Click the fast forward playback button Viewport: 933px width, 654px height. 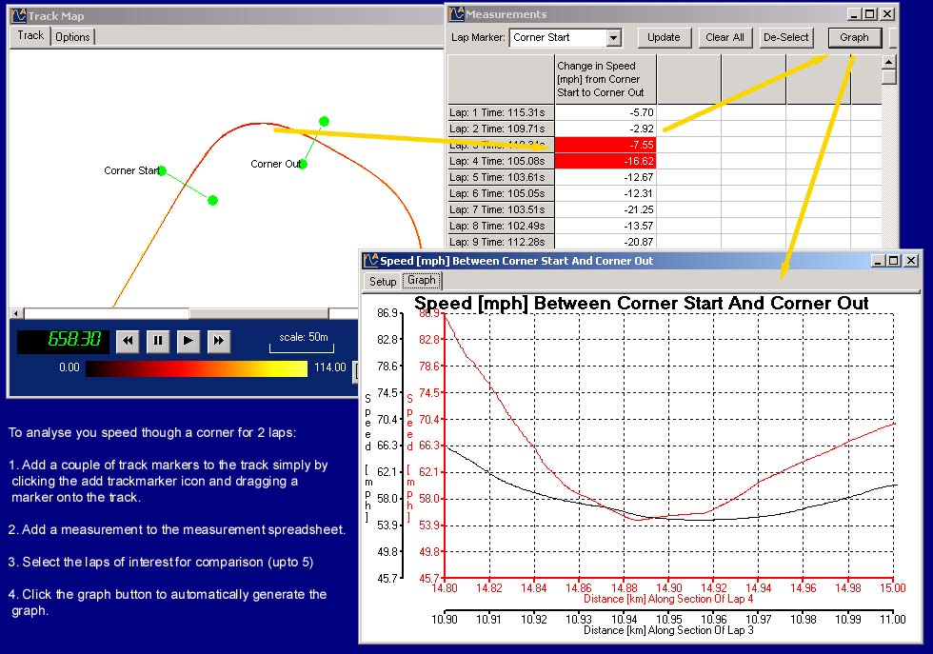point(219,341)
